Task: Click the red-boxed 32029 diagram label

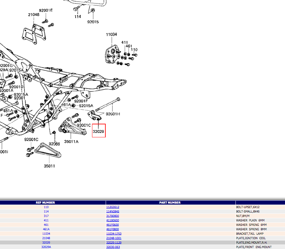Action: 98,131
